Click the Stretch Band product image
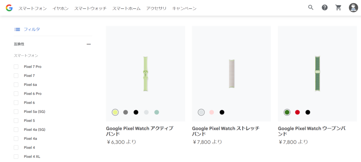 [231, 74]
